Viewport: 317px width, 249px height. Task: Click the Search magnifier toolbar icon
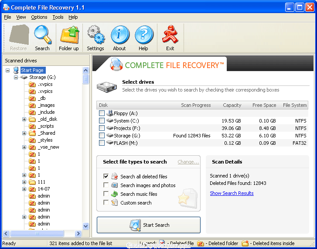click(43, 35)
